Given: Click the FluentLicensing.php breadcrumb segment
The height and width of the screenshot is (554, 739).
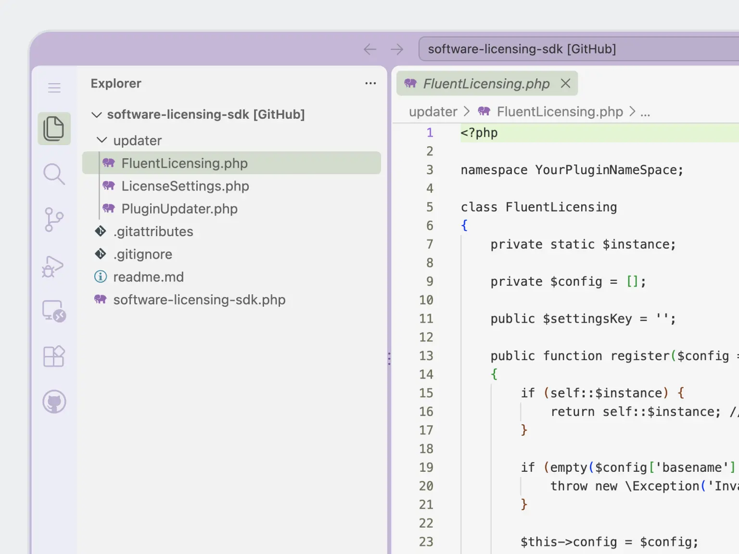Looking at the screenshot, I should pyautogui.click(x=560, y=112).
